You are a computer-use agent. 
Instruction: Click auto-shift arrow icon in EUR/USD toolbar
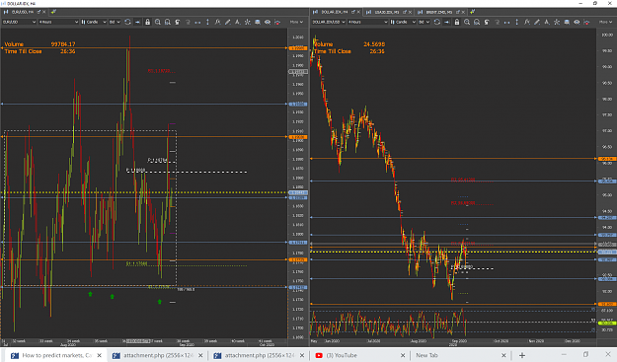coord(137,22)
